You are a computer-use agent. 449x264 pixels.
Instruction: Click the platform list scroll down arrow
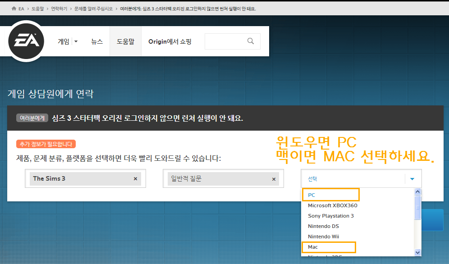417,252
